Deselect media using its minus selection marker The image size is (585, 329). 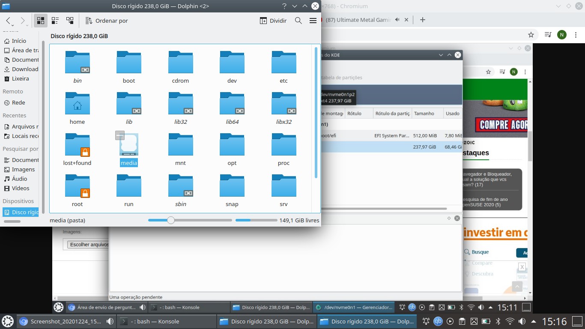pos(120,135)
